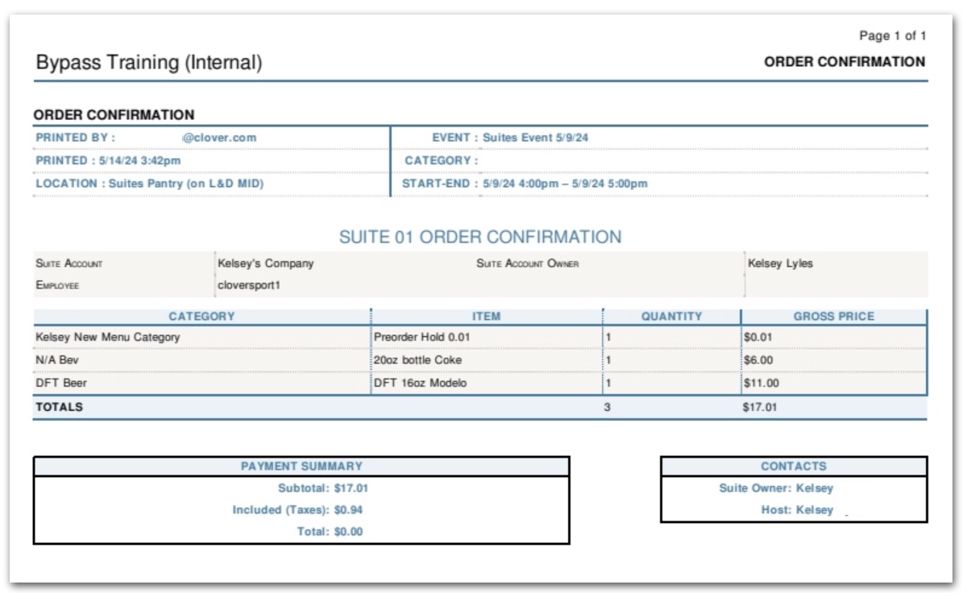Click 'LOCATION : Suites Pantry (on L&D MID)'
This screenshot has width=967, height=593.
150,183
